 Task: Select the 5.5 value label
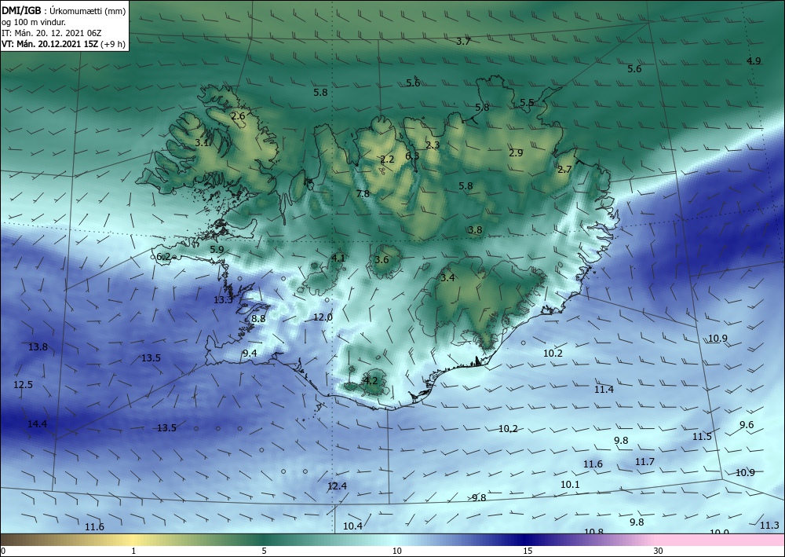527,103
